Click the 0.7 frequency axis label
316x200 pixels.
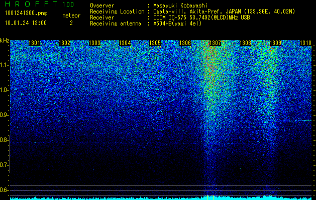(4, 165)
